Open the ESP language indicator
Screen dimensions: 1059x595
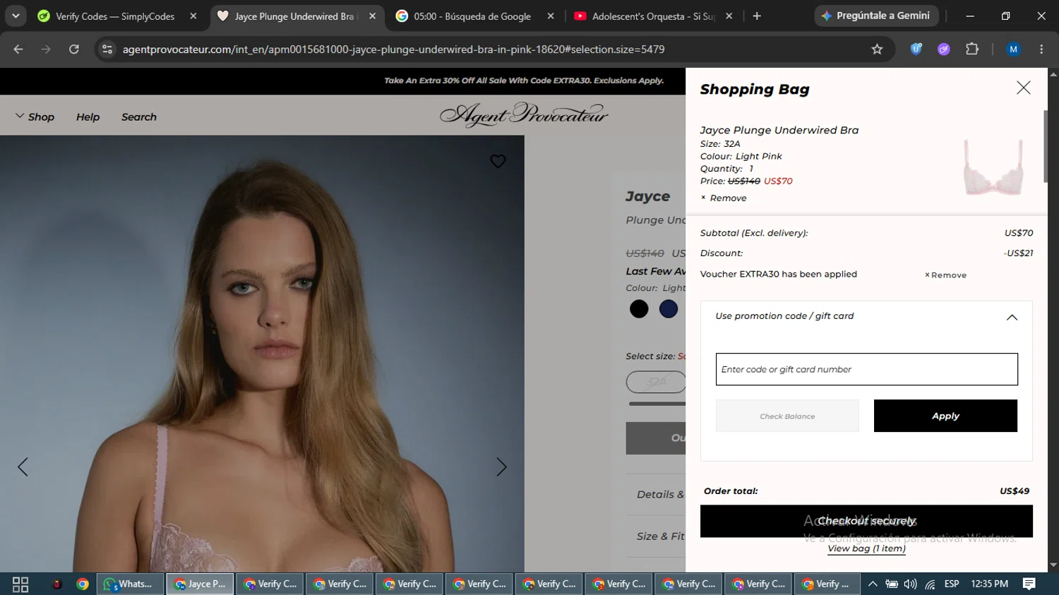point(952,584)
